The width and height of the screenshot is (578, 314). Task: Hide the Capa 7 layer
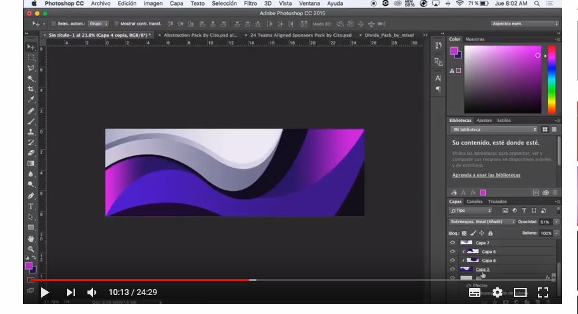pos(453,242)
